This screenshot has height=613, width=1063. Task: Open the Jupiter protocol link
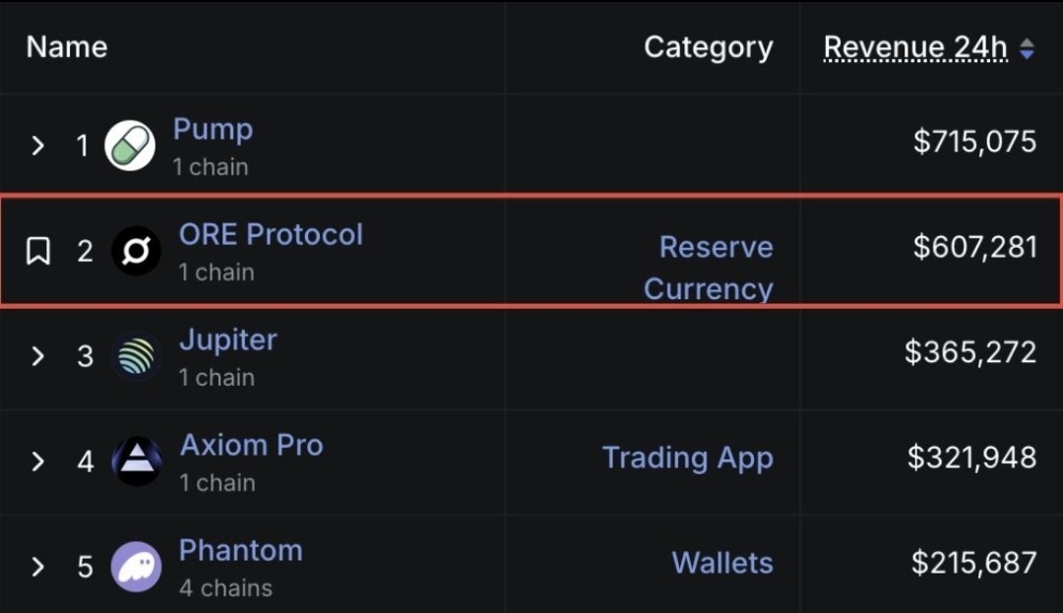coord(227,339)
